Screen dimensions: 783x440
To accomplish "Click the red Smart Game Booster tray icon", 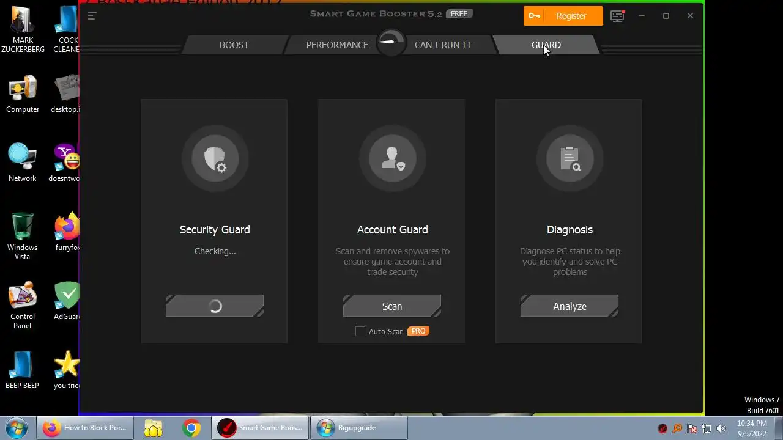I will click(x=662, y=428).
